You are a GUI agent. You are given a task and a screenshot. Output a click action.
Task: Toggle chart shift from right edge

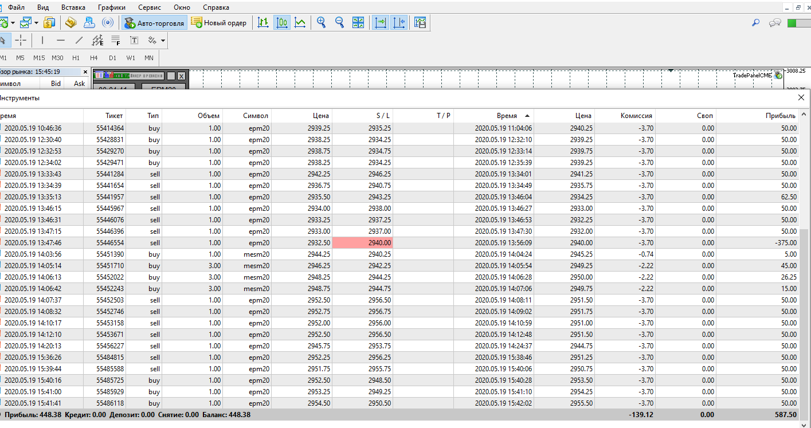(399, 23)
